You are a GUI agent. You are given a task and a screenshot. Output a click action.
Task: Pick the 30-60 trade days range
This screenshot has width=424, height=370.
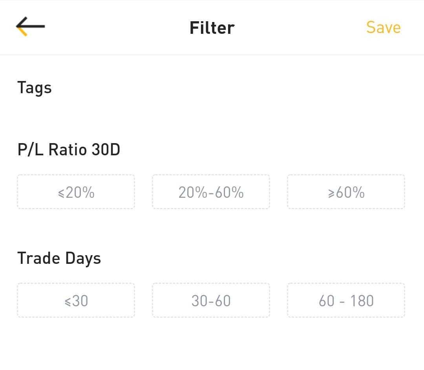(211, 300)
